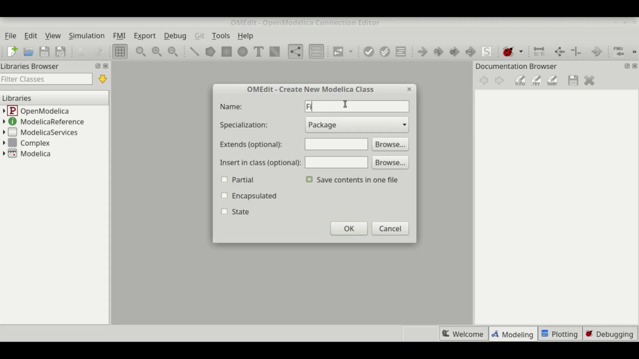Select the Bitmap shape tool
The width and height of the screenshot is (639, 359).
coord(275,51)
